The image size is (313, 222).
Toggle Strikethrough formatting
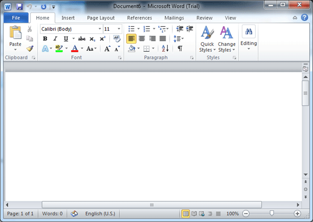(x=82, y=39)
